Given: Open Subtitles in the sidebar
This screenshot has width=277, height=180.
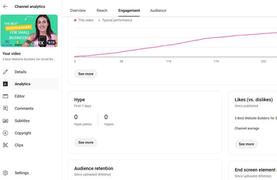Looking at the screenshot, I should [x=29, y=121].
